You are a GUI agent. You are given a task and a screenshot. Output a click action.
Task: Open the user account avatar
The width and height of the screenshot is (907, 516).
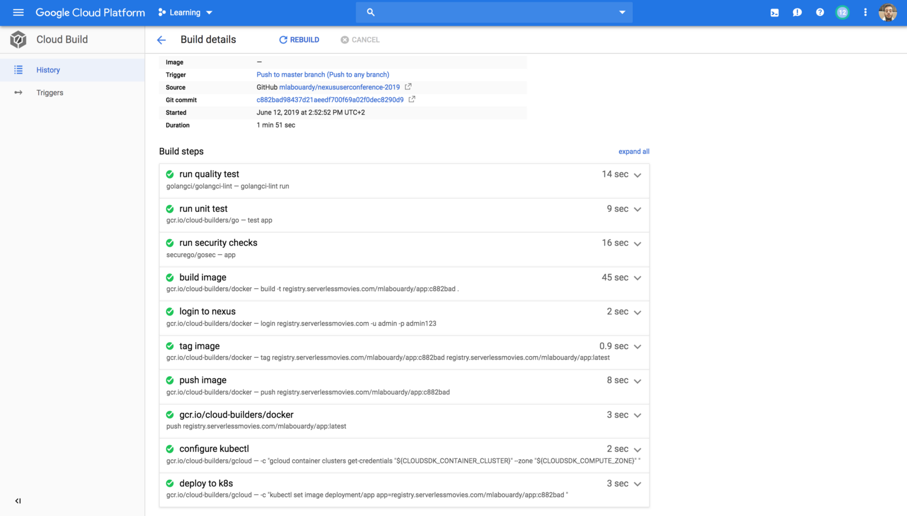888,12
